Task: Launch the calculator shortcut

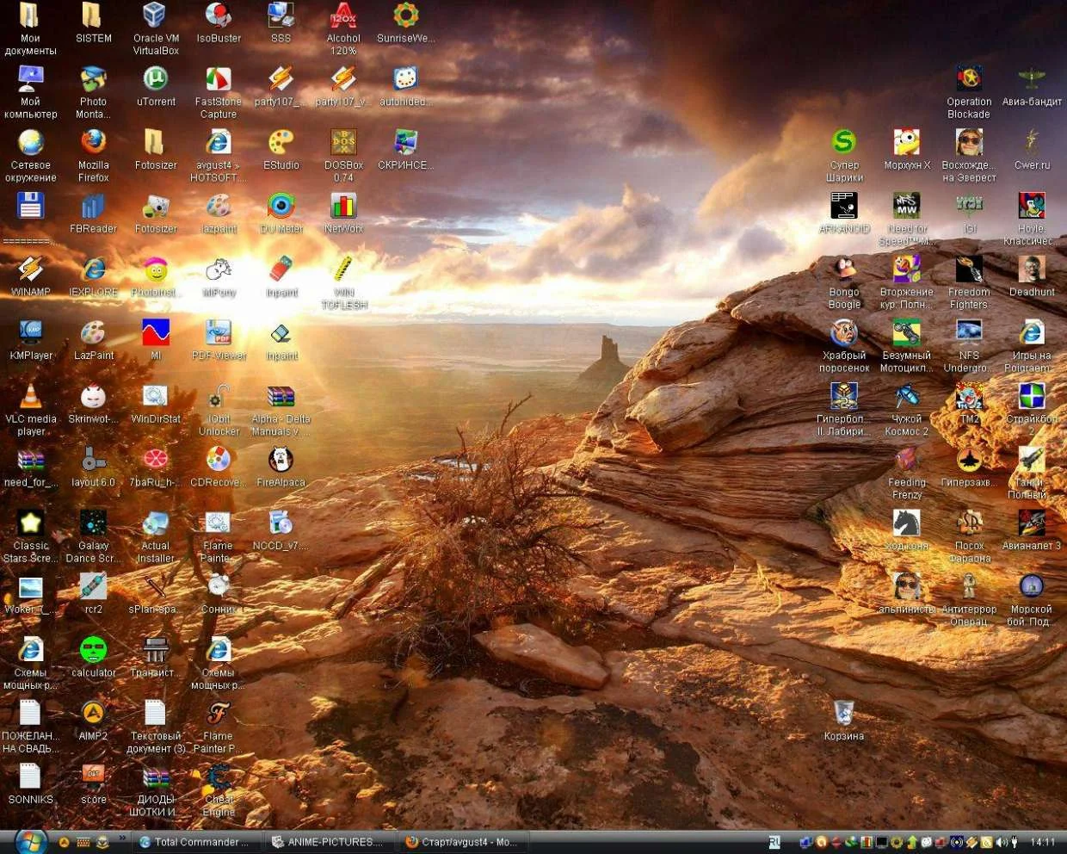Action: tap(93, 657)
